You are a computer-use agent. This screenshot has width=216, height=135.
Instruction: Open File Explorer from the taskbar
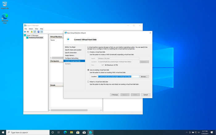72,133
